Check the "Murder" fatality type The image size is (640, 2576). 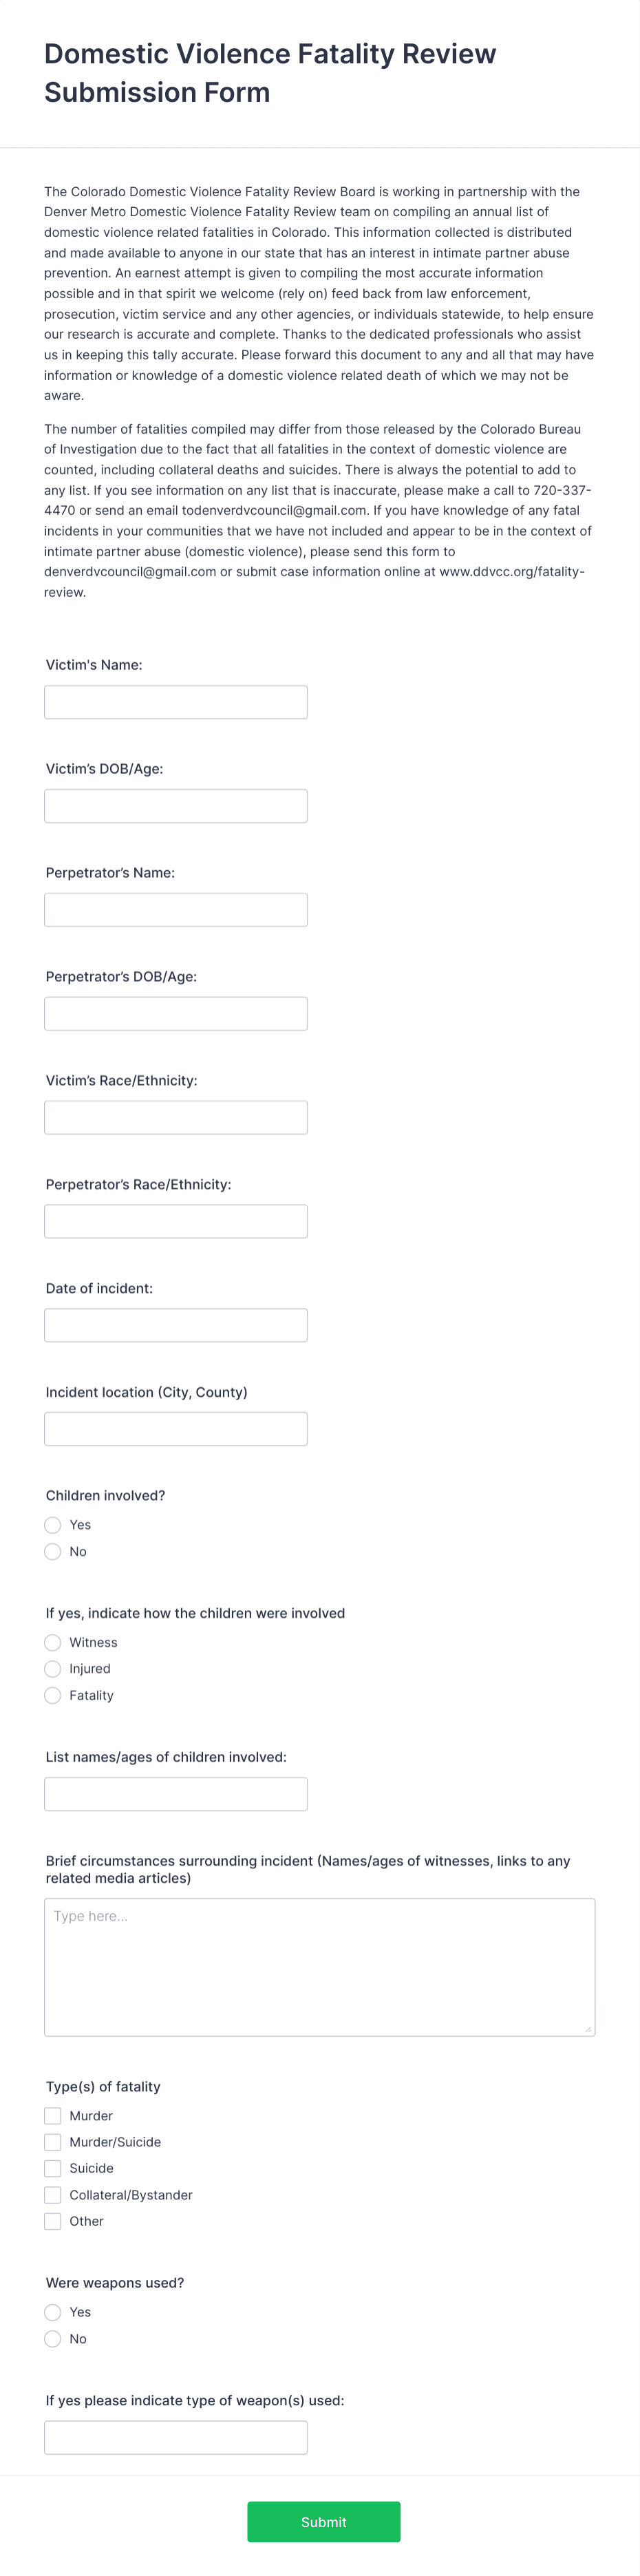[x=52, y=2115]
